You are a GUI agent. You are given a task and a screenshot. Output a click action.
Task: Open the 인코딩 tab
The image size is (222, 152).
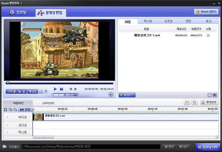point(18,12)
